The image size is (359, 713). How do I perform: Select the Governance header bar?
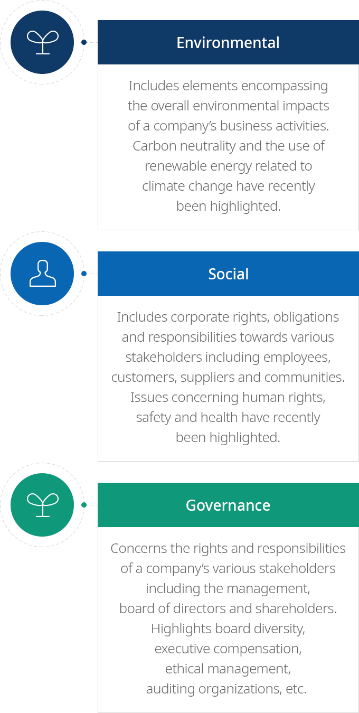(x=228, y=505)
